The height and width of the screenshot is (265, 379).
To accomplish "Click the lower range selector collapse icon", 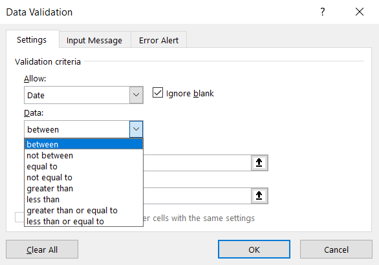I will (x=259, y=195).
